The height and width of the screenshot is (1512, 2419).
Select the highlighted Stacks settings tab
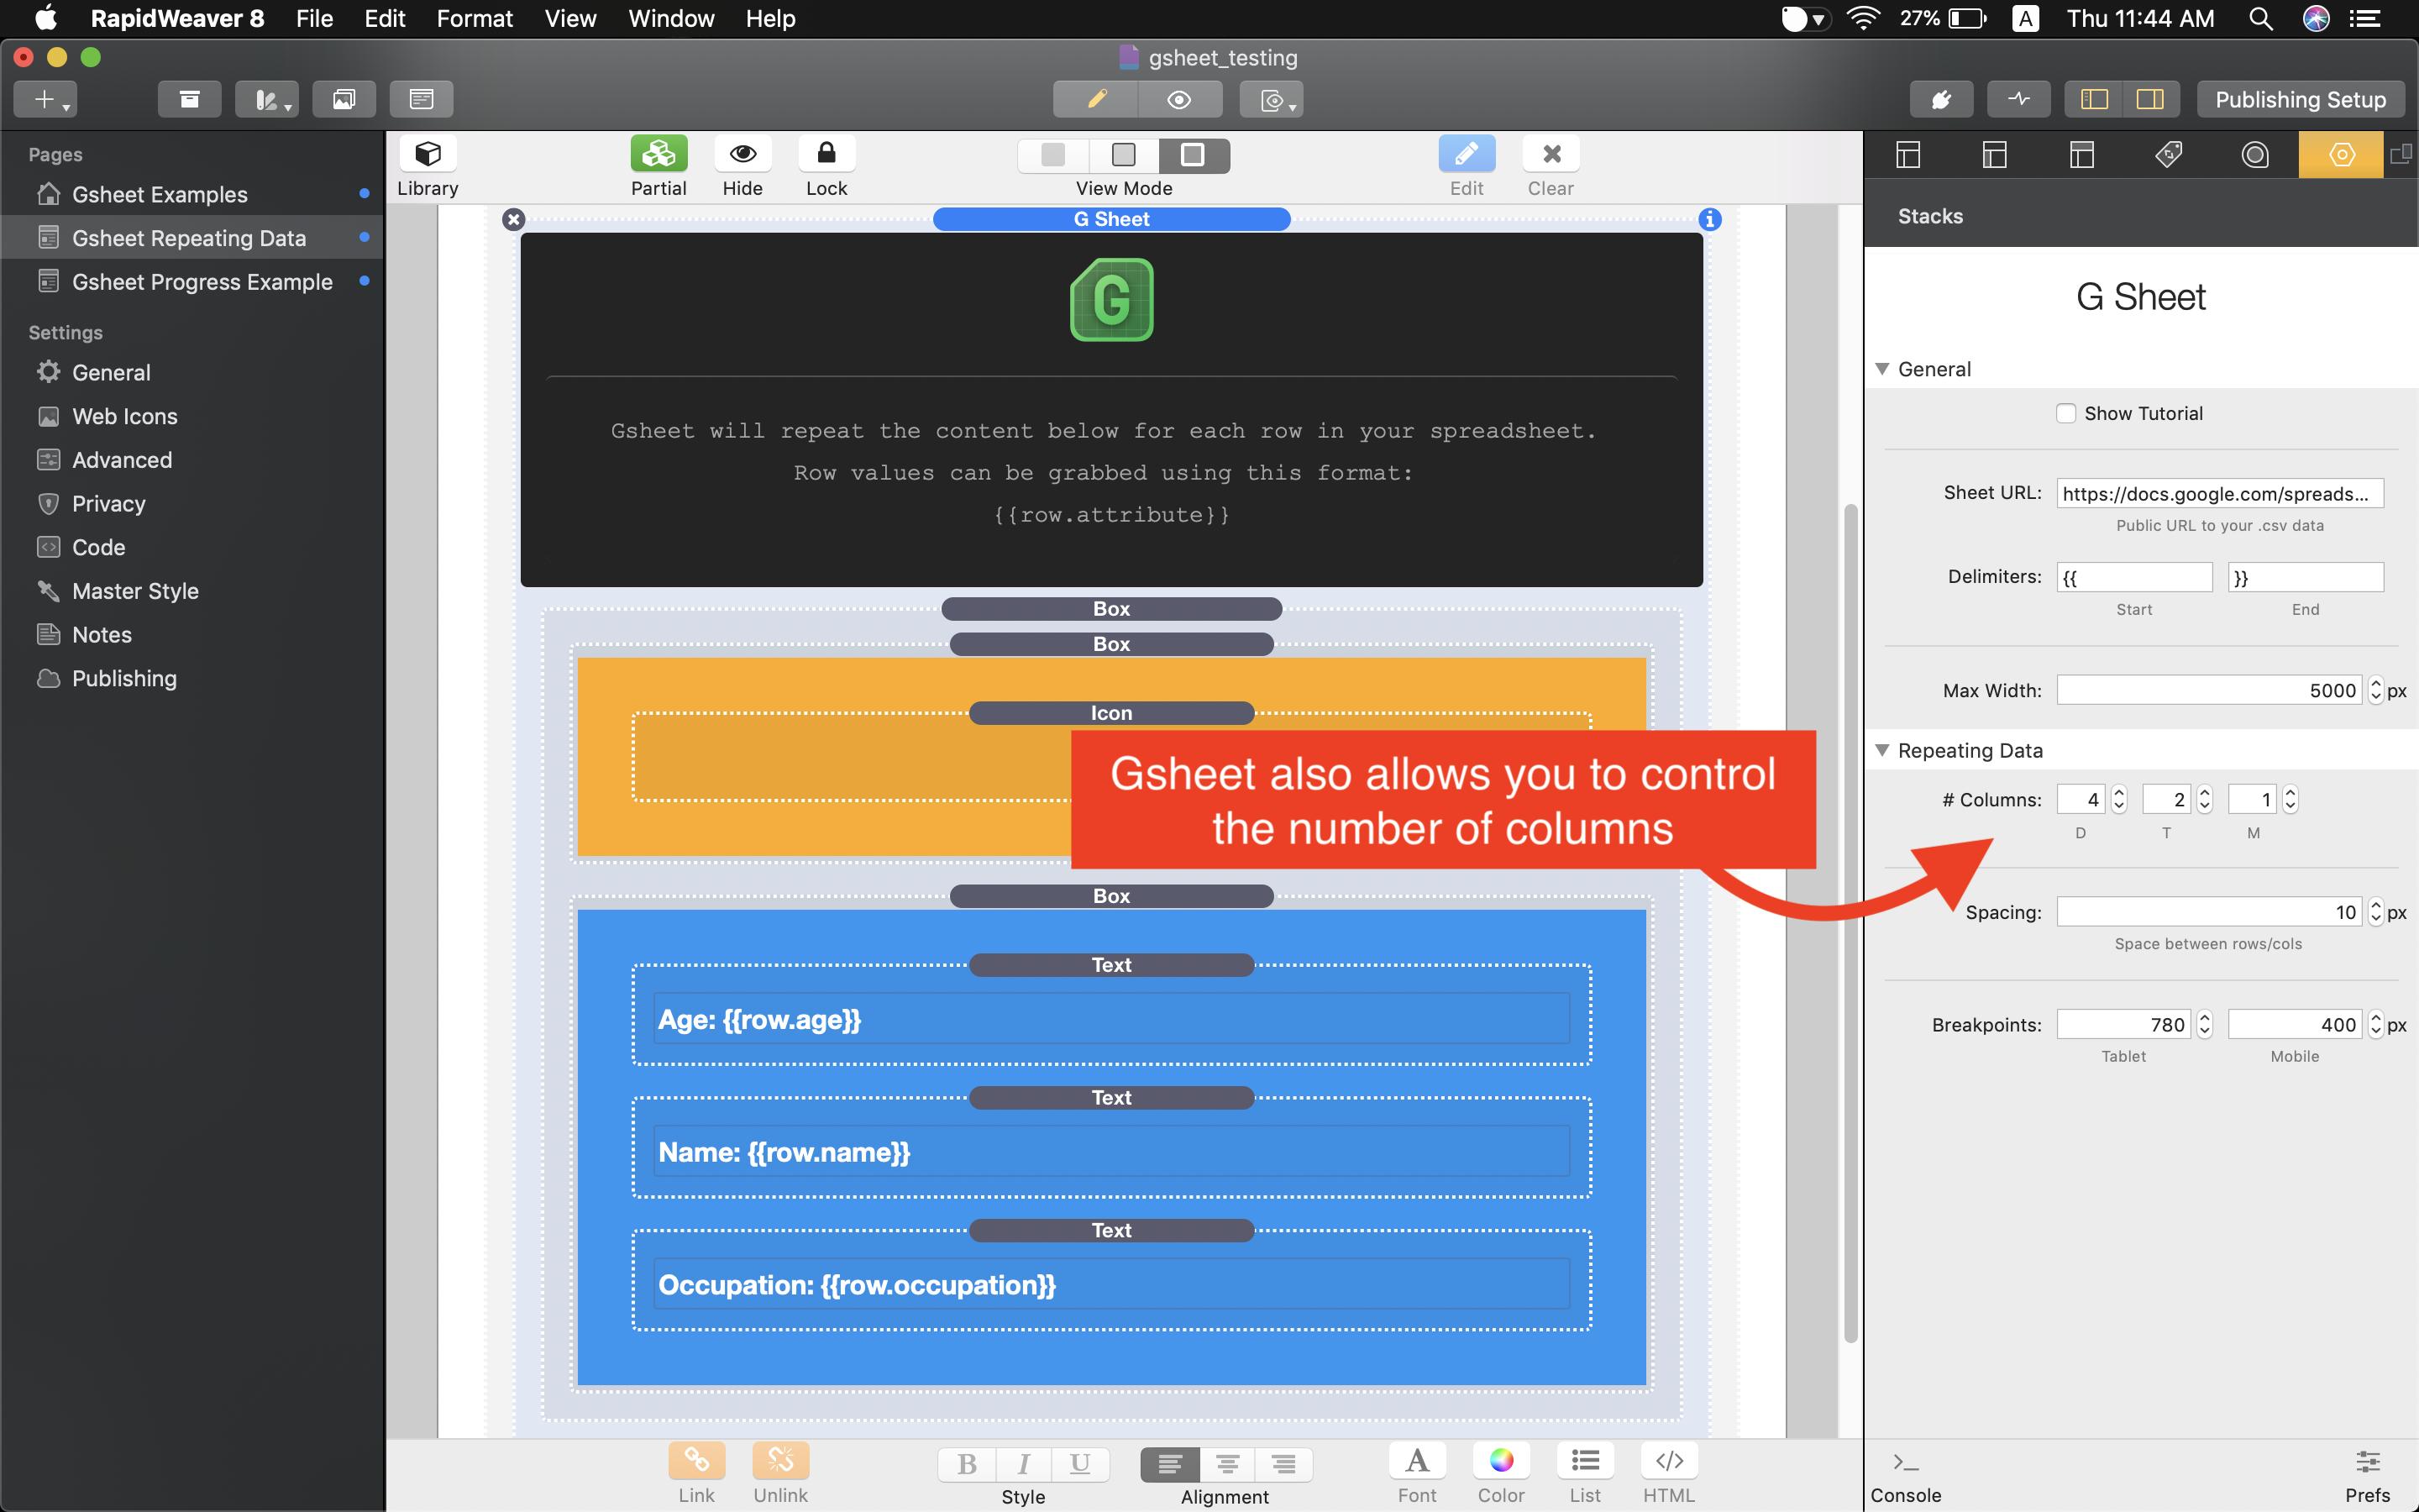2341,154
